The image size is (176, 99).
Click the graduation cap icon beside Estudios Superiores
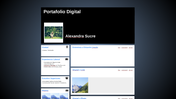click(x=67, y=78)
